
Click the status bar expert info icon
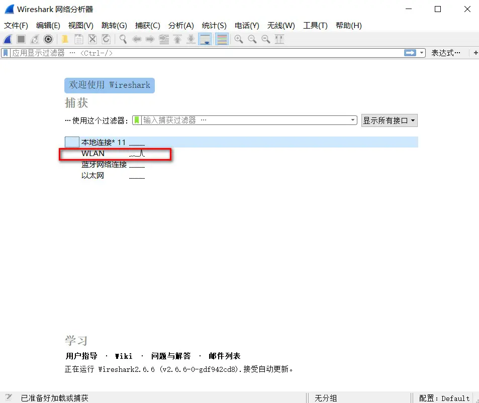coord(8,397)
